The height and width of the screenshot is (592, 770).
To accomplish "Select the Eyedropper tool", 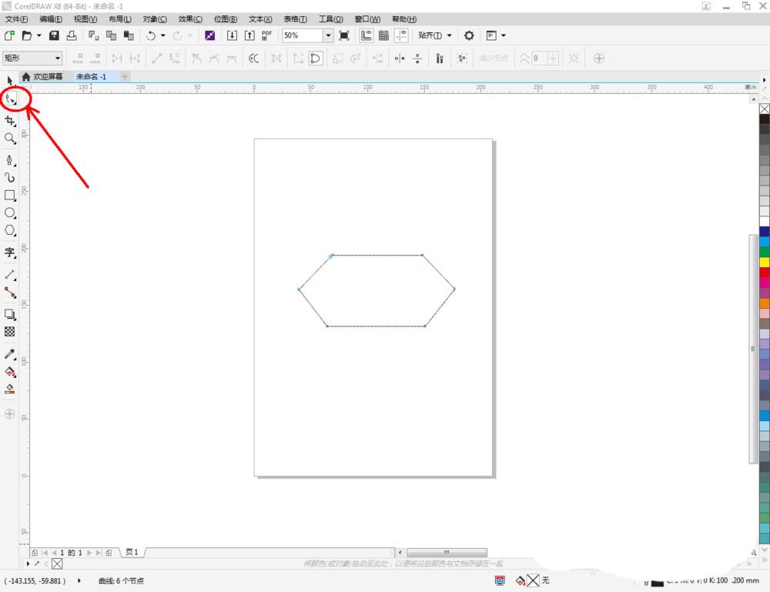I will tap(10, 354).
